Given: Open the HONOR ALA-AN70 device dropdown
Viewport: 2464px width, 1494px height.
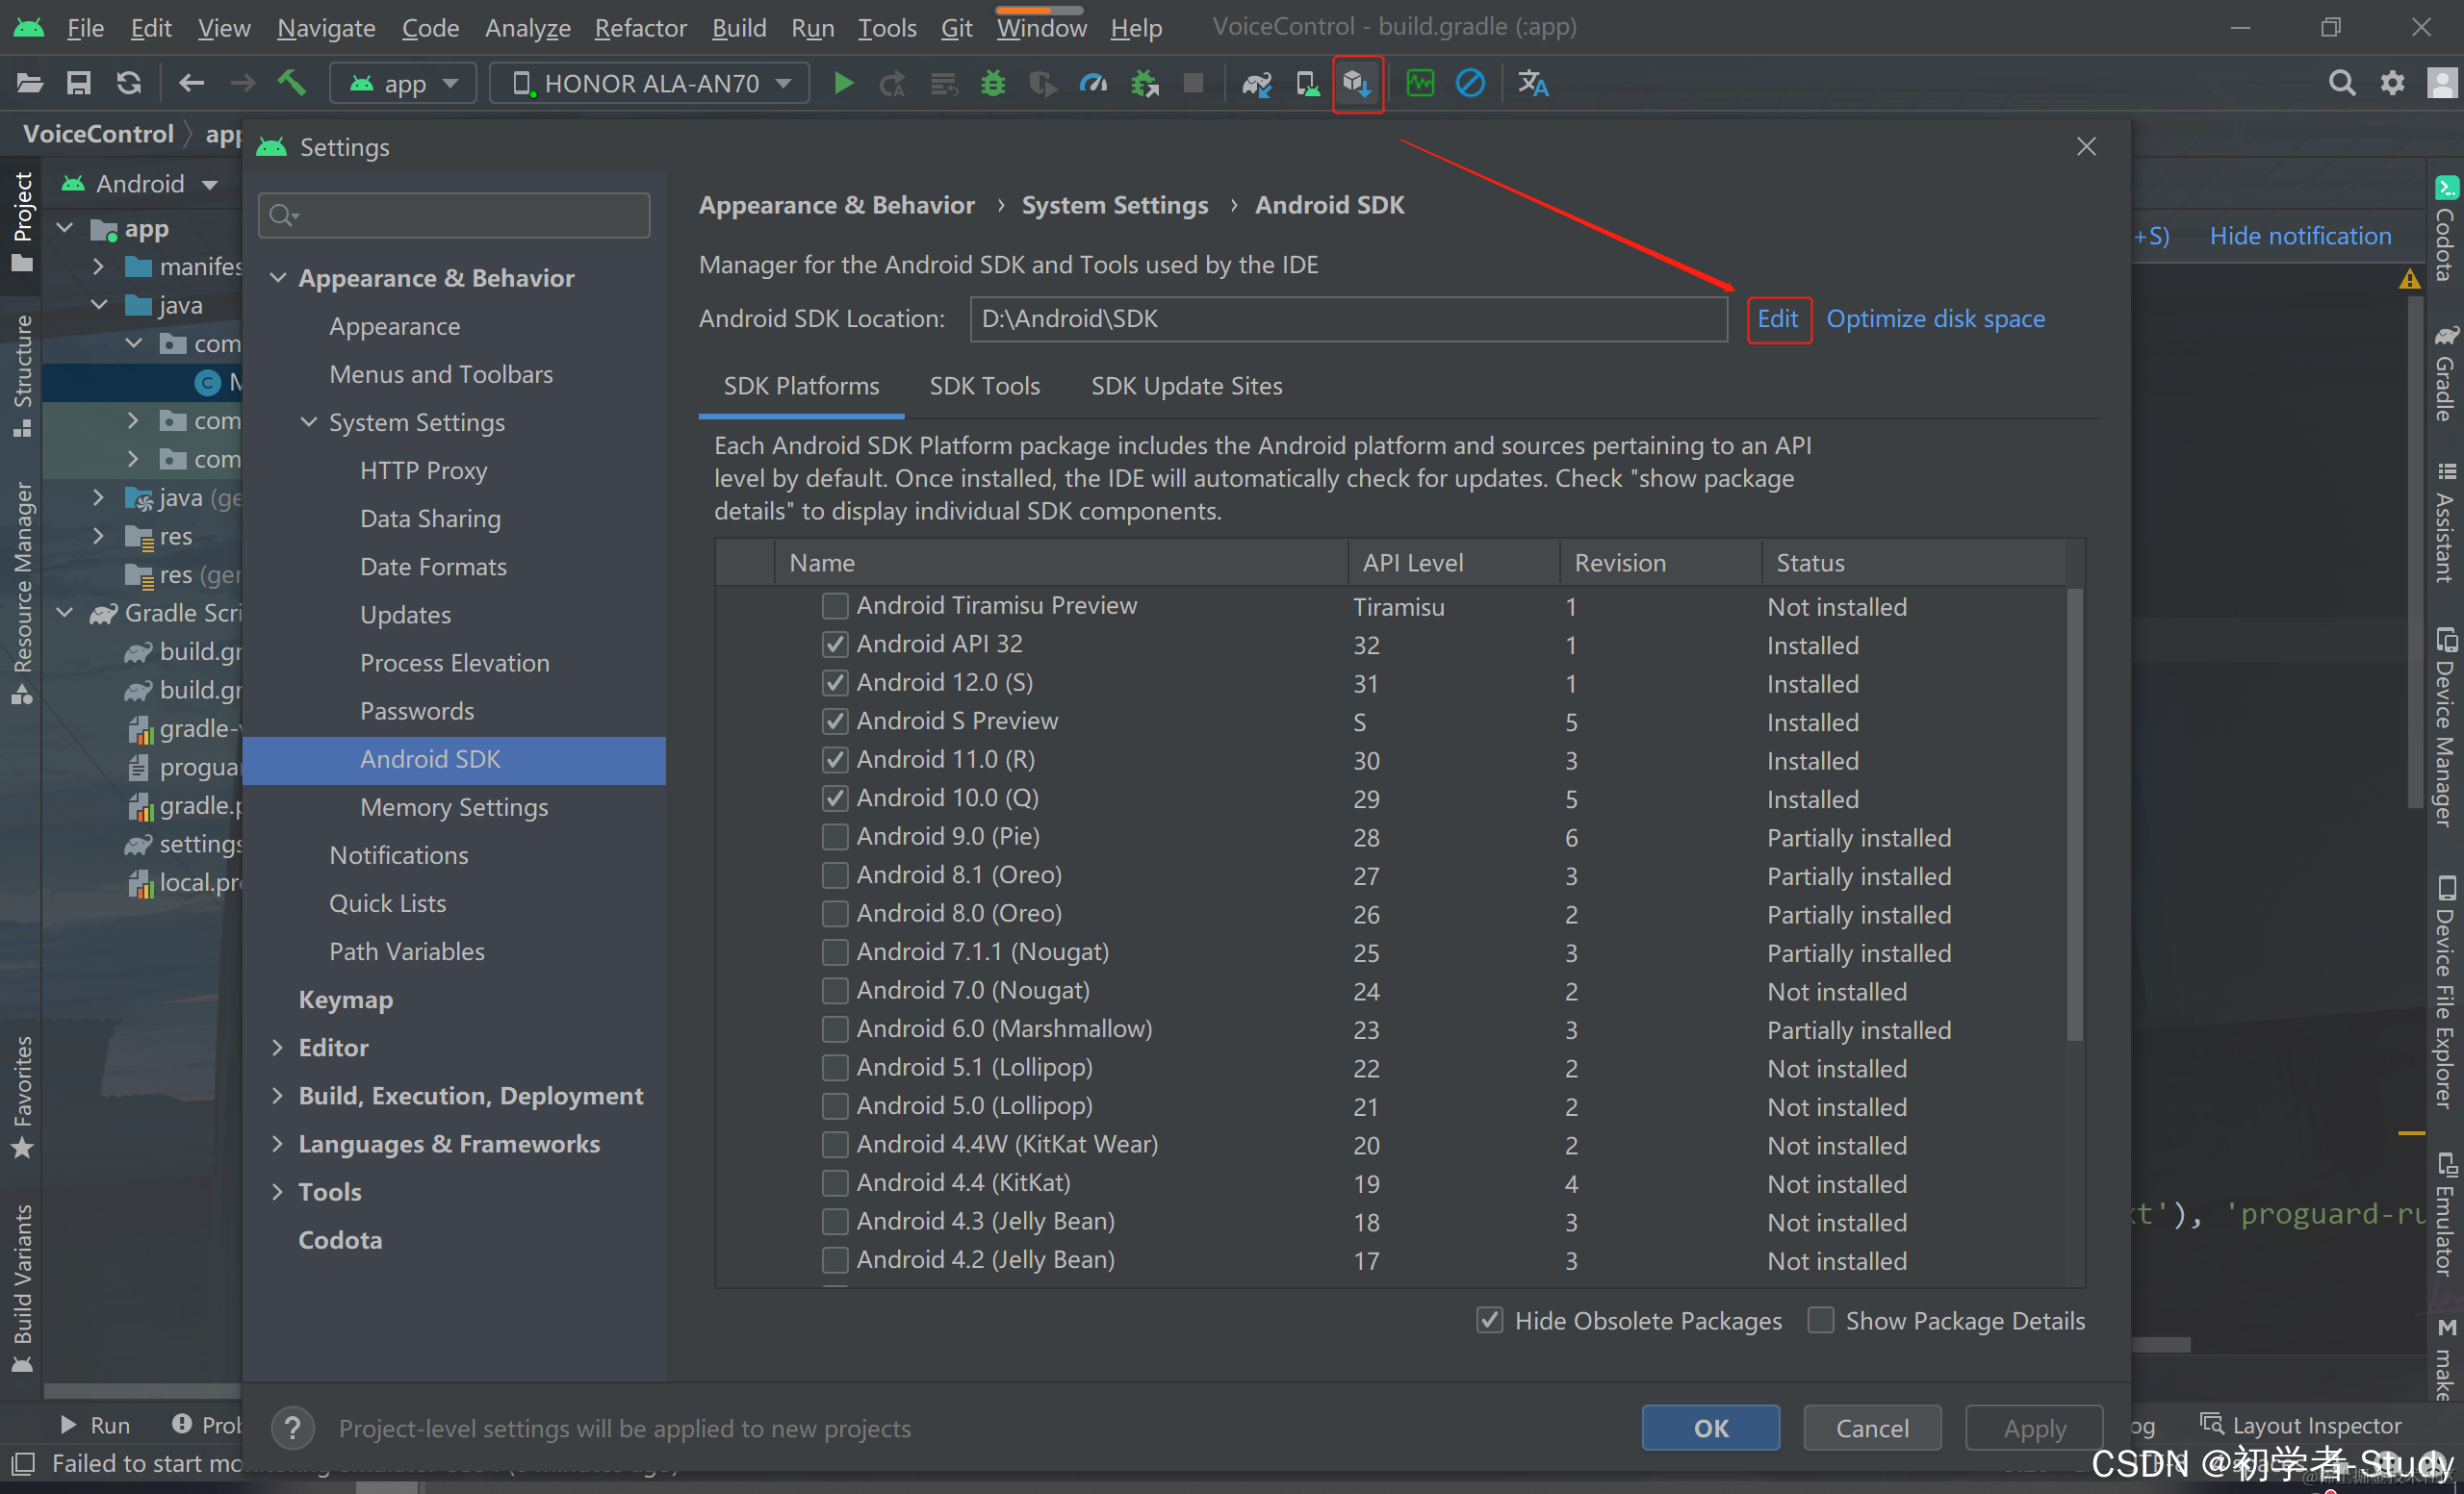Looking at the screenshot, I should 650,83.
